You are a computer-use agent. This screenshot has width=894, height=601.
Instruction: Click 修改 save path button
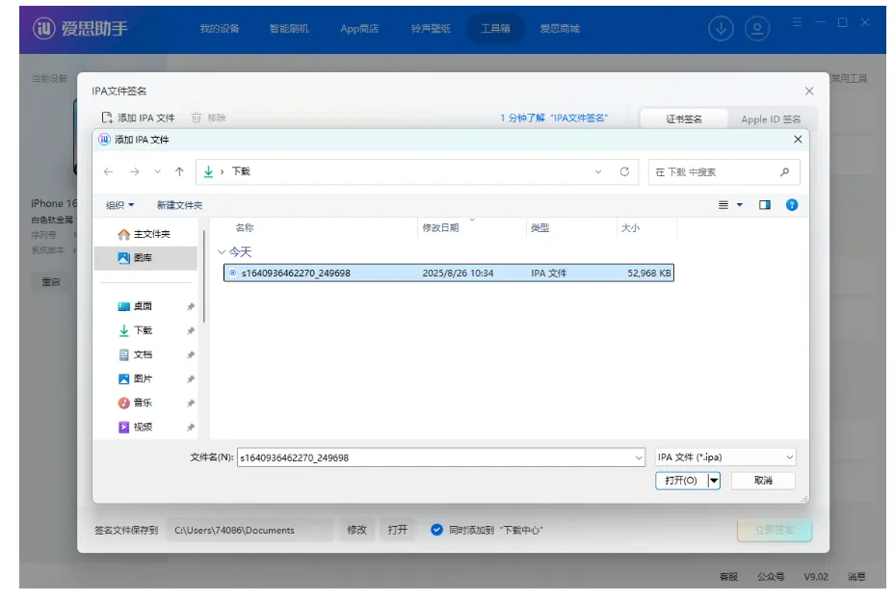point(356,531)
